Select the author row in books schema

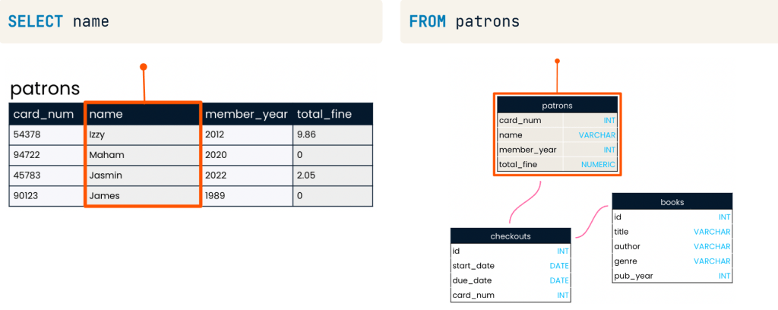coord(672,246)
